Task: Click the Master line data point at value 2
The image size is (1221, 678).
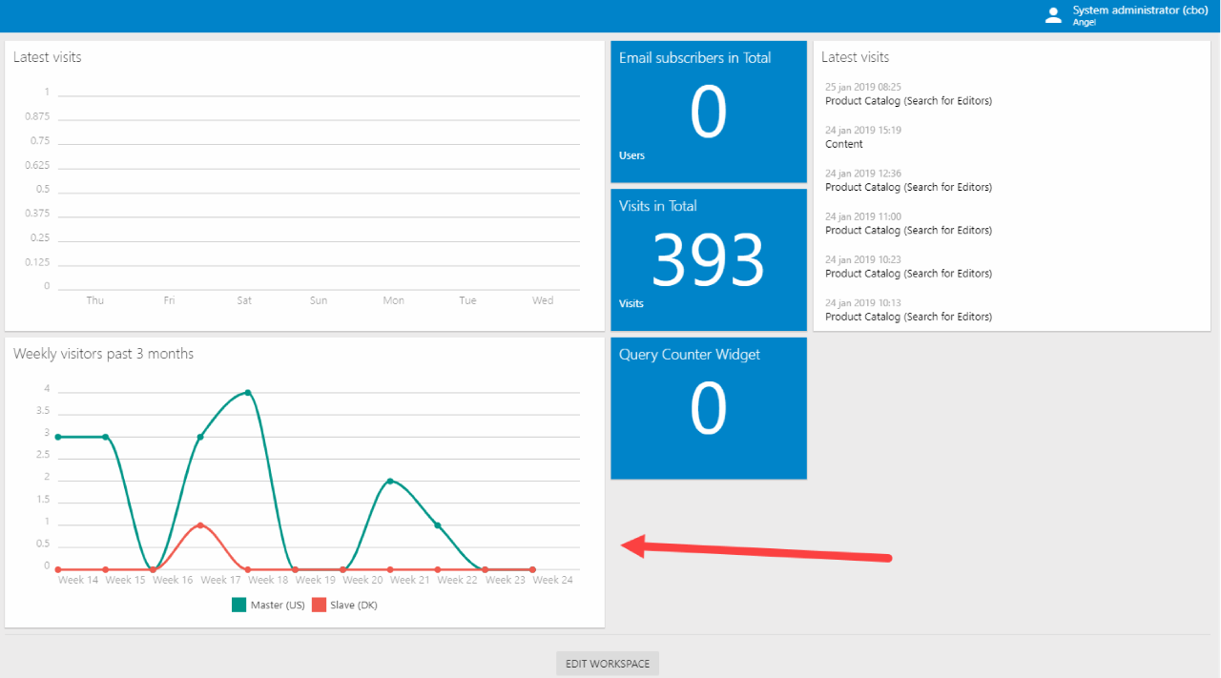Action: point(390,481)
